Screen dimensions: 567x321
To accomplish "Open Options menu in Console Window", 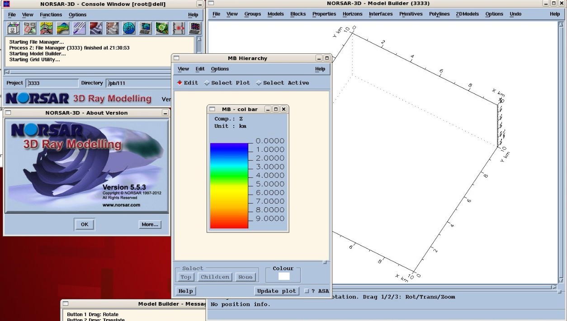I will [x=78, y=15].
